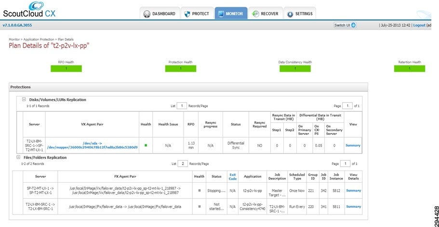This screenshot has height=227, width=439.
Task: Click the 'Not started...' status cell
Action: (x=216, y=207)
